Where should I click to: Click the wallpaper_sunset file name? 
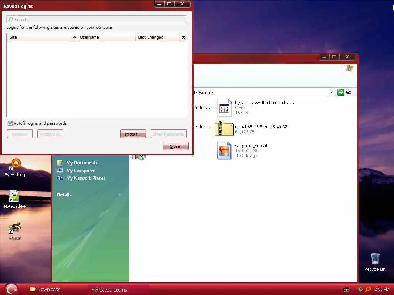tap(251, 146)
